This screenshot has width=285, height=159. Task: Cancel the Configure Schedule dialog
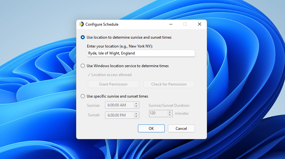[181, 129]
